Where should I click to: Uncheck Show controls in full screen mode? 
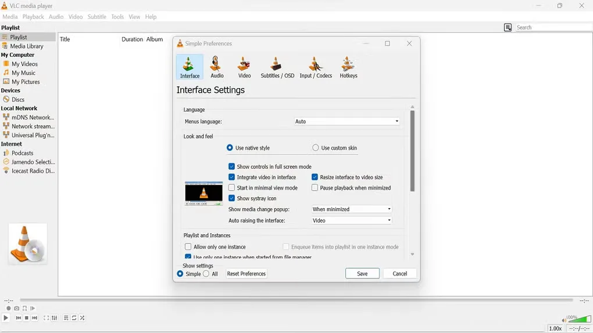pyautogui.click(x=231, y=166)
